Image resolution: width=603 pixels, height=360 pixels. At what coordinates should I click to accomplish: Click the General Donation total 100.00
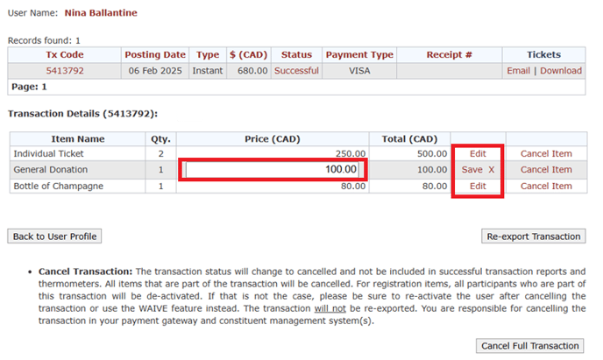[432, 170]
